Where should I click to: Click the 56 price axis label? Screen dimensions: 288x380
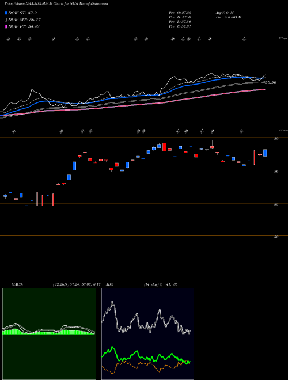(x=276, y=172)
